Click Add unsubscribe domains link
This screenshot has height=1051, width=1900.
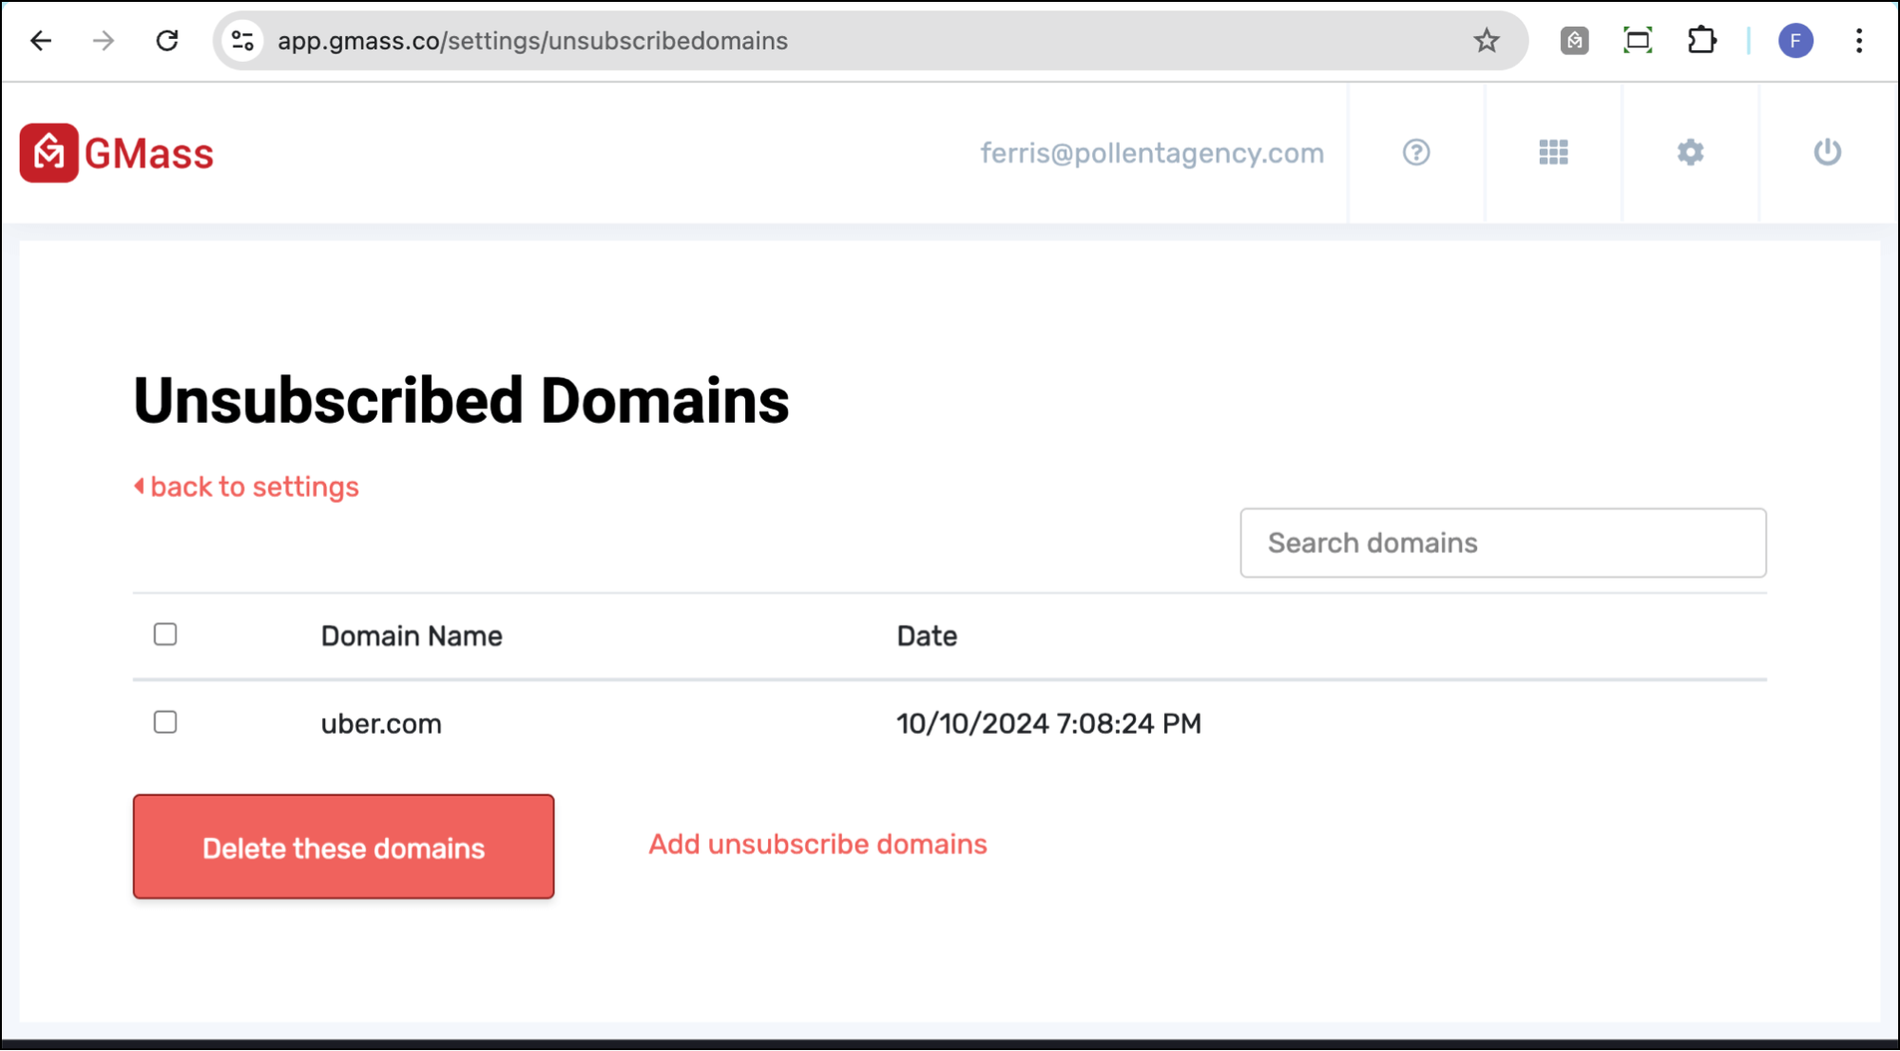pos(817,844)
